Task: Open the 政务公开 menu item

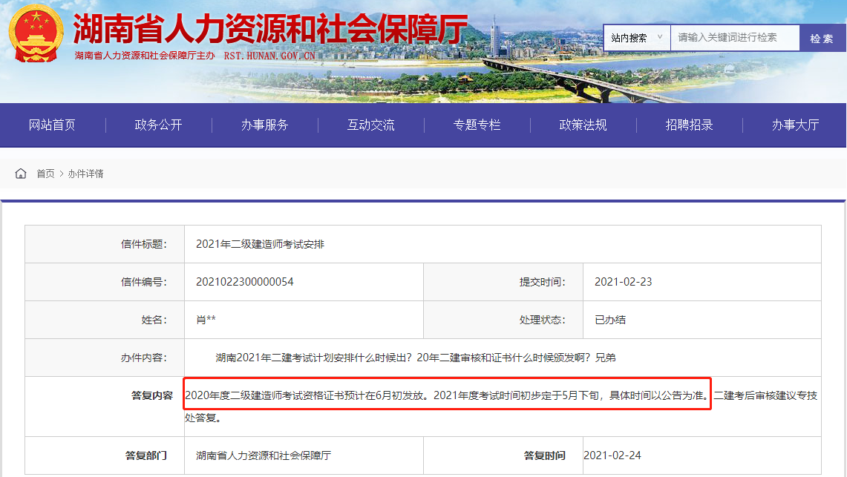Action: [x=157, y=125]
